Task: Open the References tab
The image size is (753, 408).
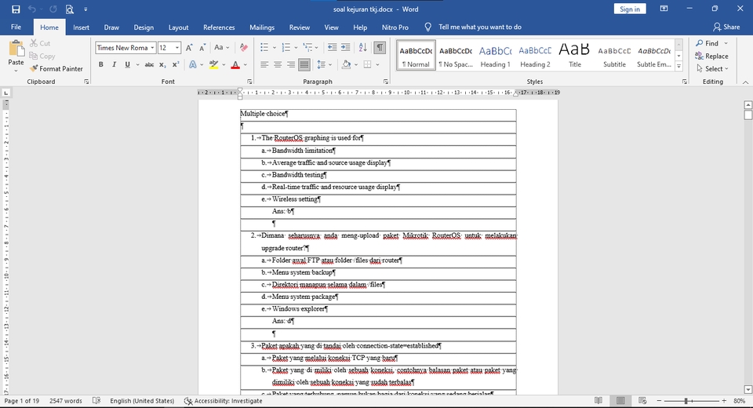Action: 219,27
